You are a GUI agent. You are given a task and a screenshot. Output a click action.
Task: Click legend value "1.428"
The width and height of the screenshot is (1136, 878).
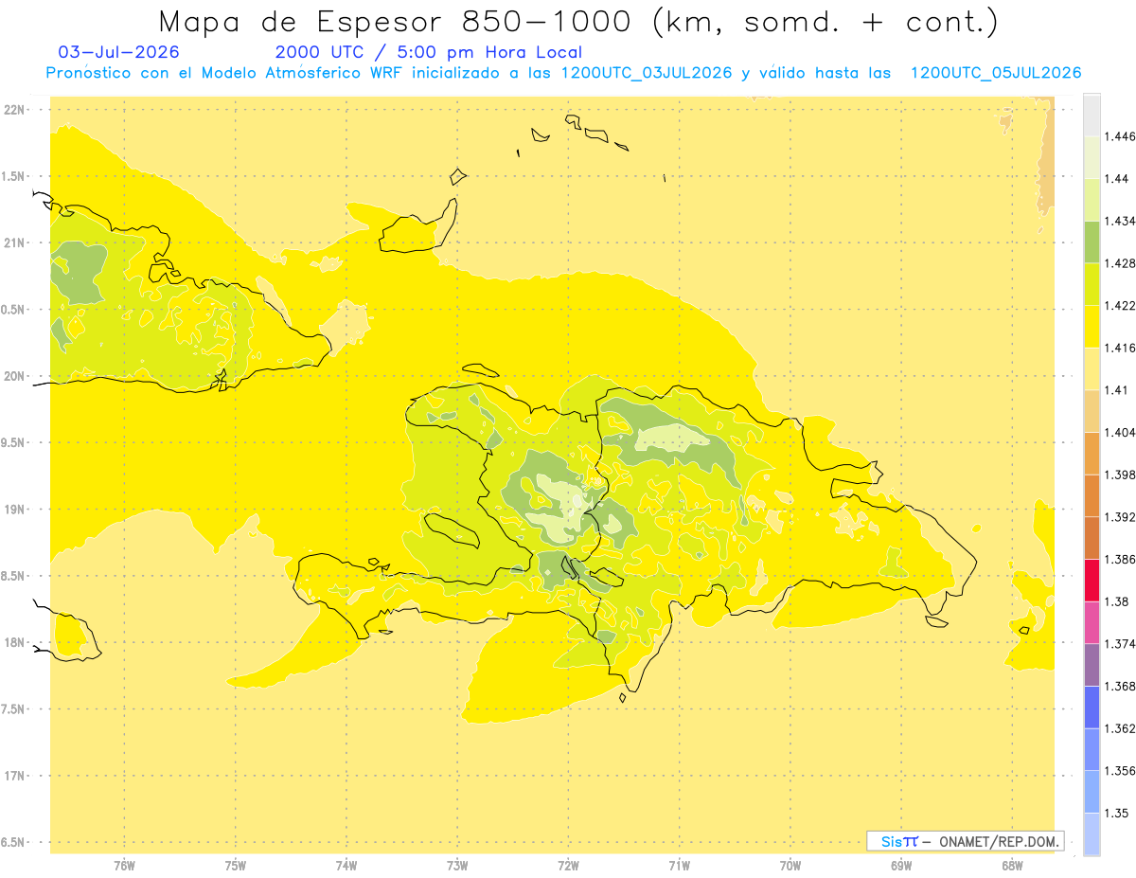pyautogui.click(x=1120, y=263)
